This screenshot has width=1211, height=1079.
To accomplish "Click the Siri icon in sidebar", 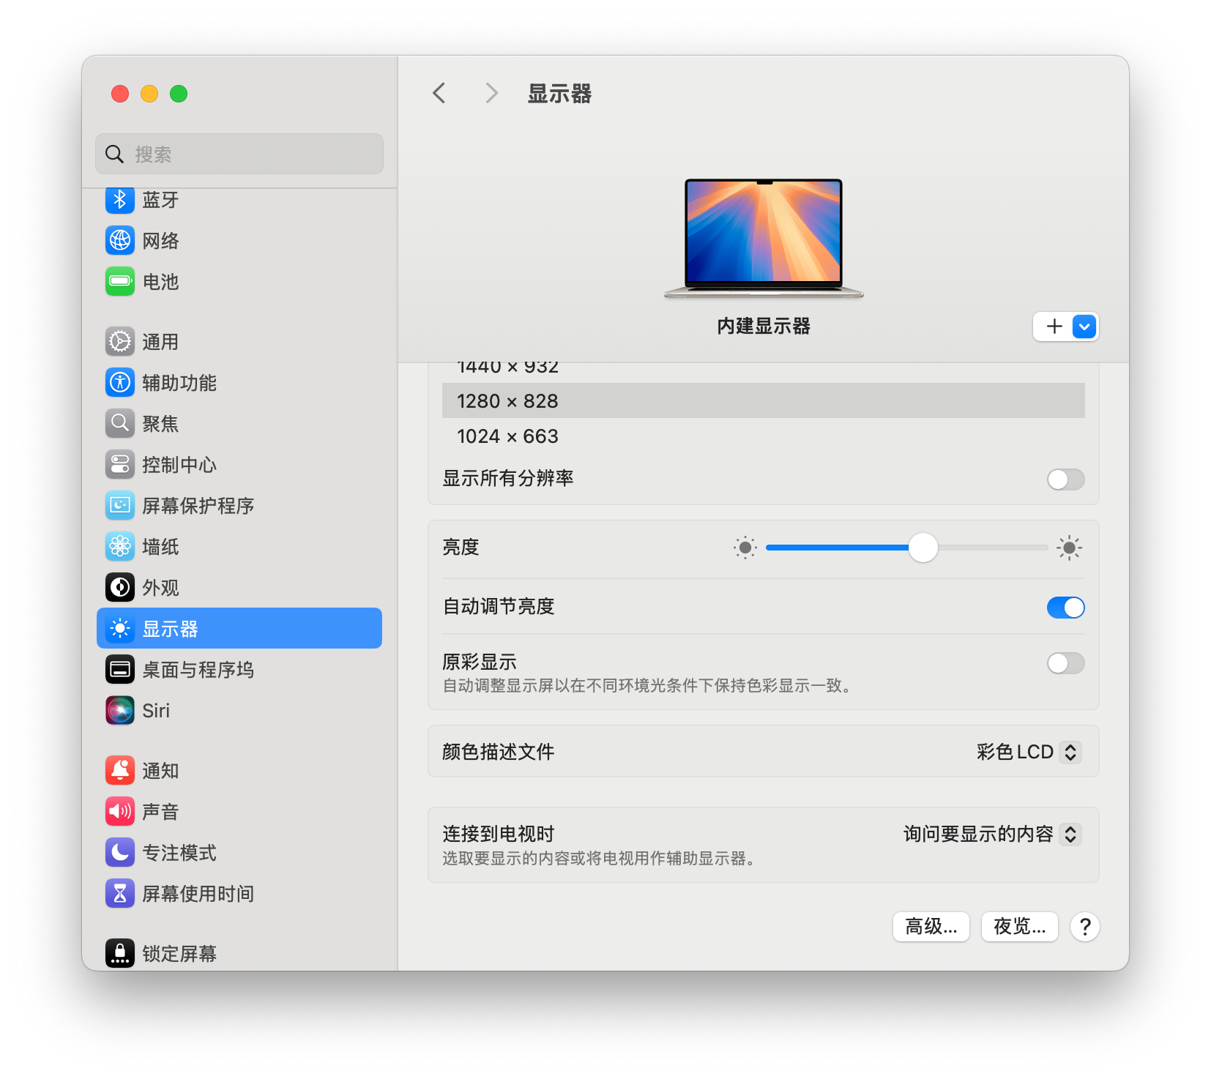I will [120, 711].
